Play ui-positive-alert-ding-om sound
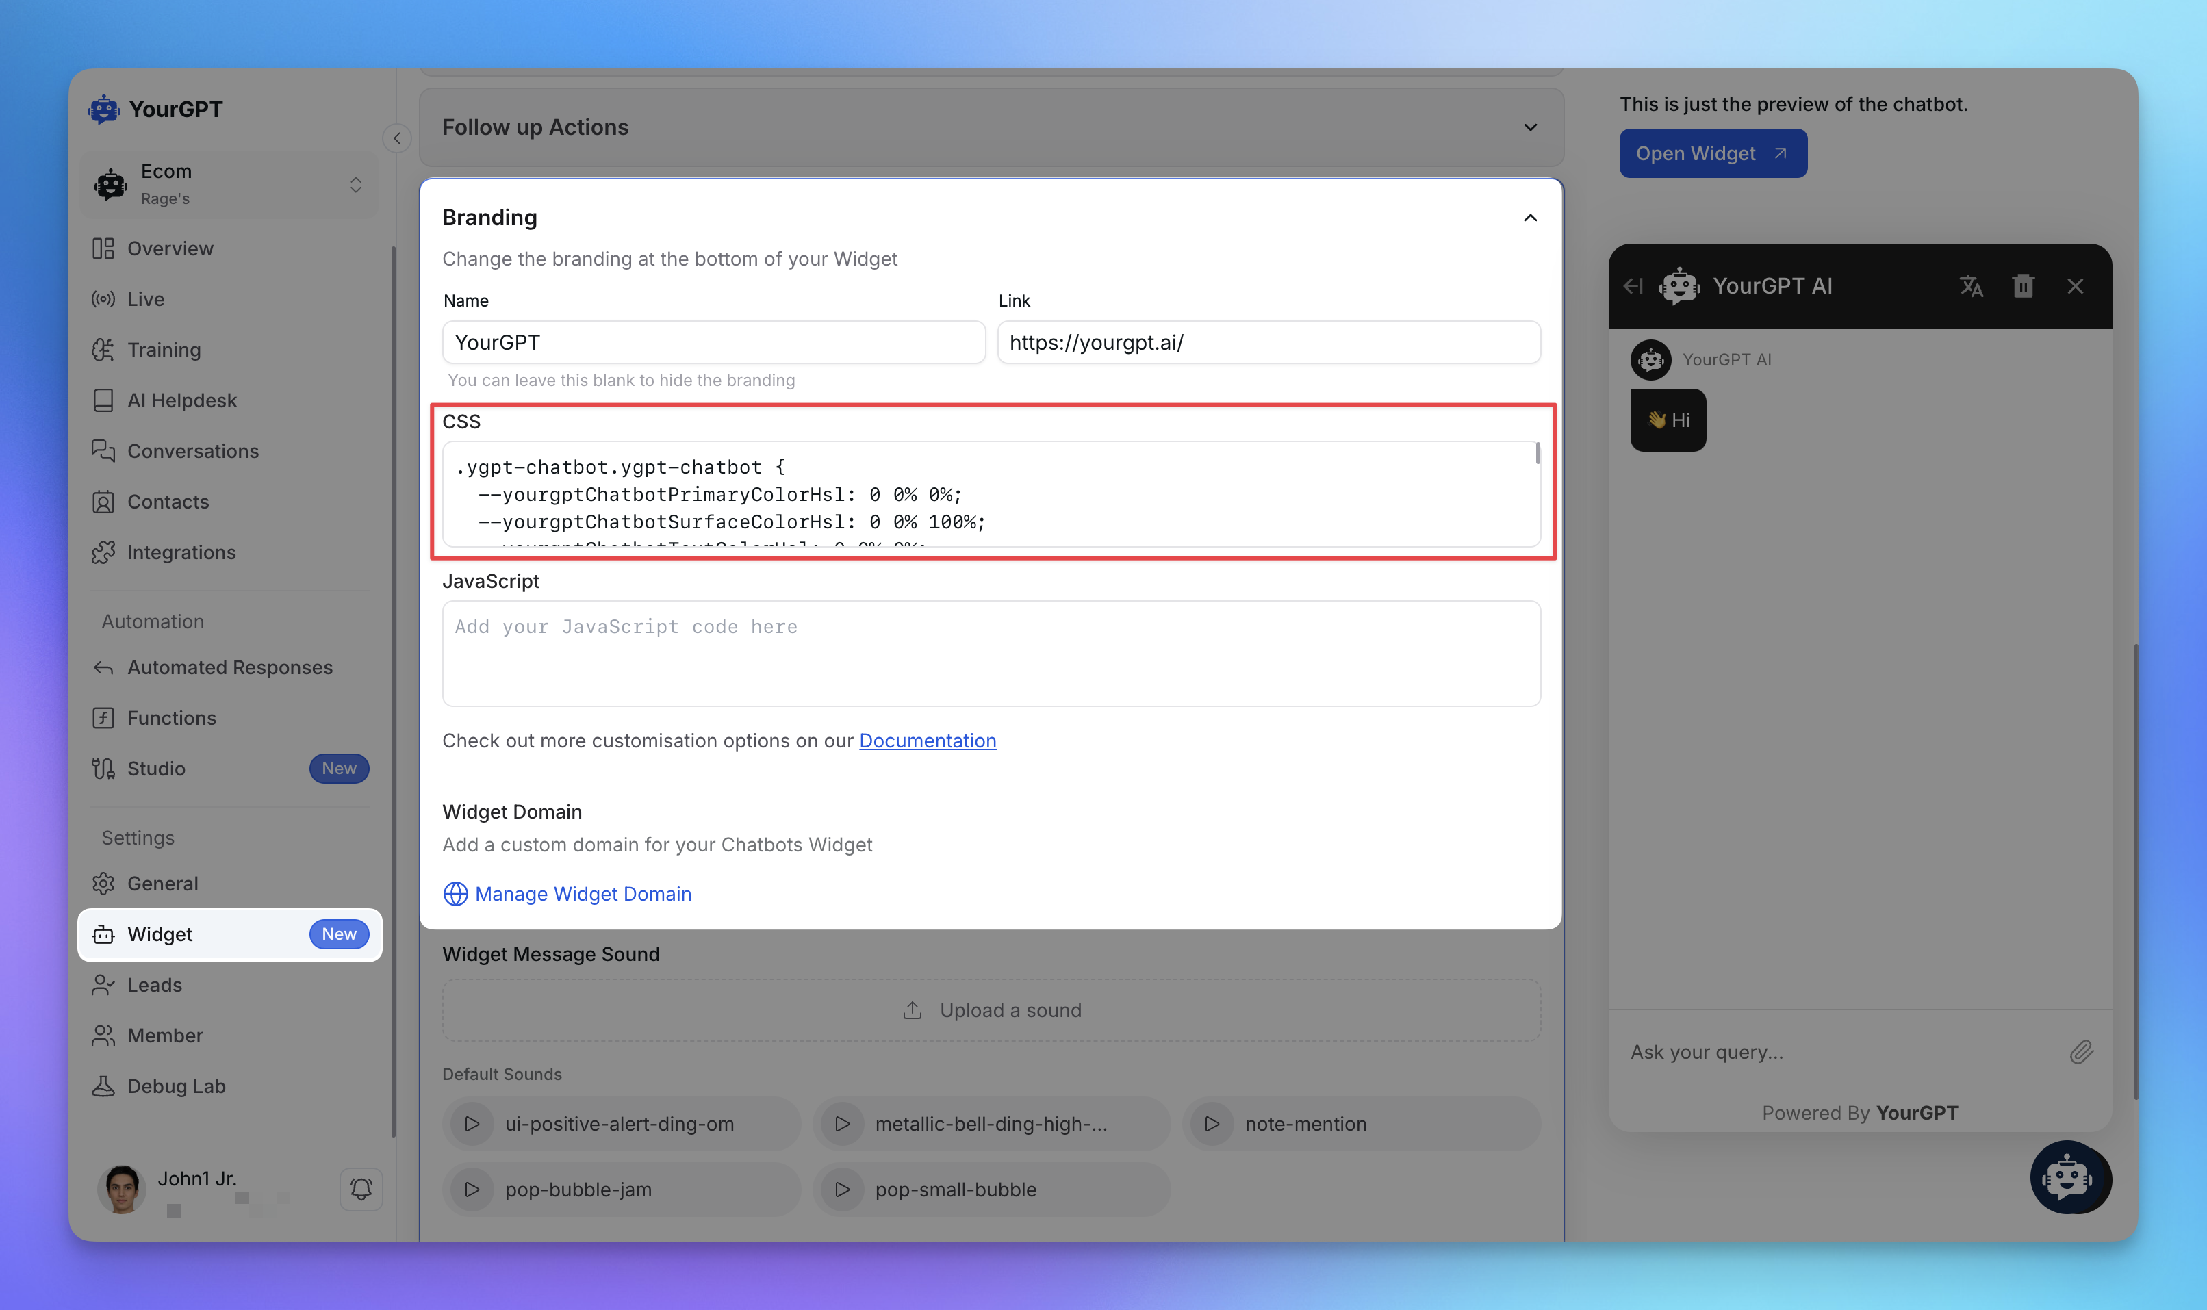 [472, 1124]
